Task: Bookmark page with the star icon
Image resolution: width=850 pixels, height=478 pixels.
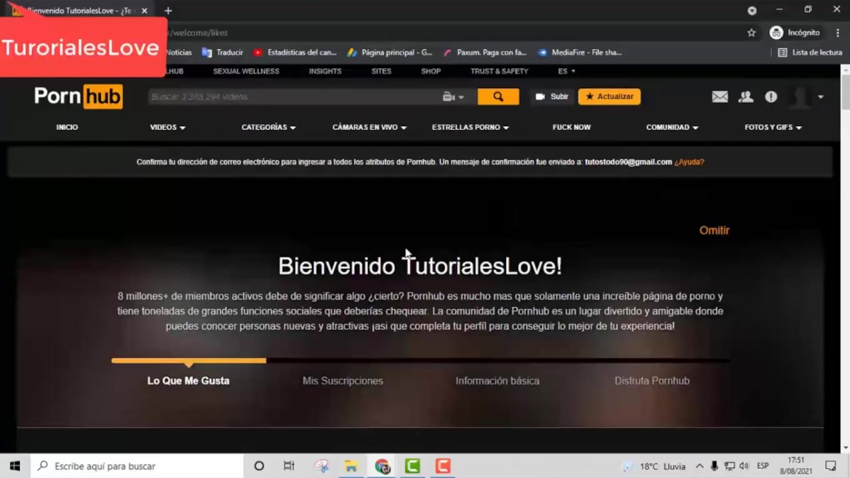Action: point(751,33)
